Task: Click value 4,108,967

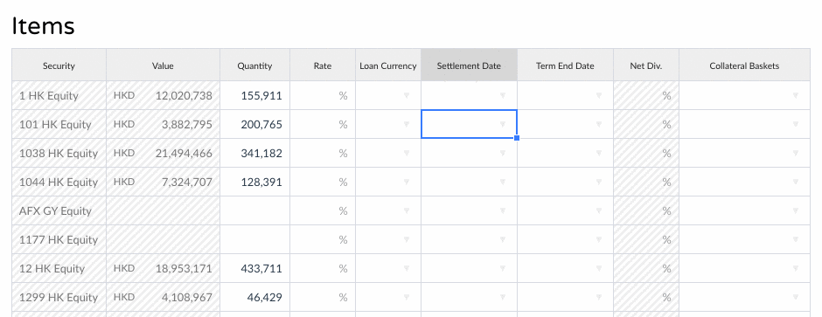Action: [x=186, y=297]
